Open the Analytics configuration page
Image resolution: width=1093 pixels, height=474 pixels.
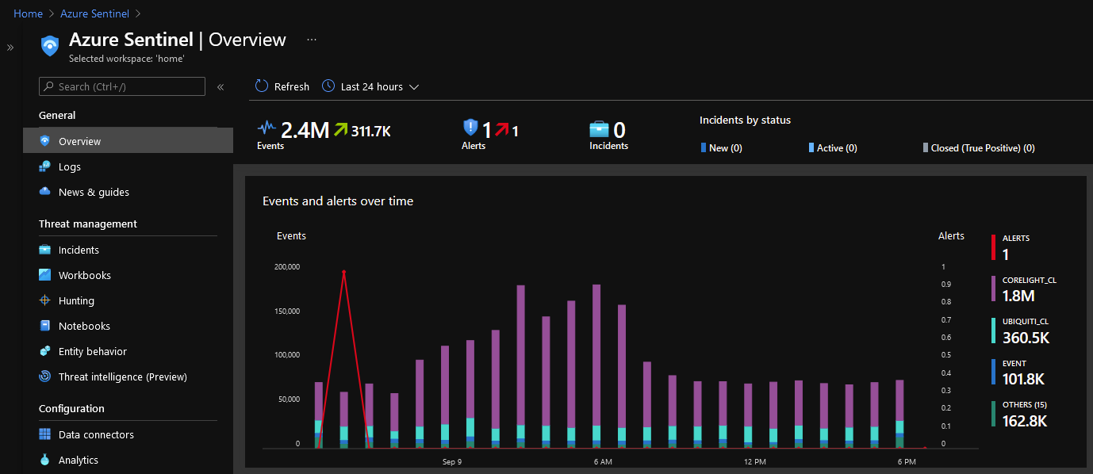79,460
